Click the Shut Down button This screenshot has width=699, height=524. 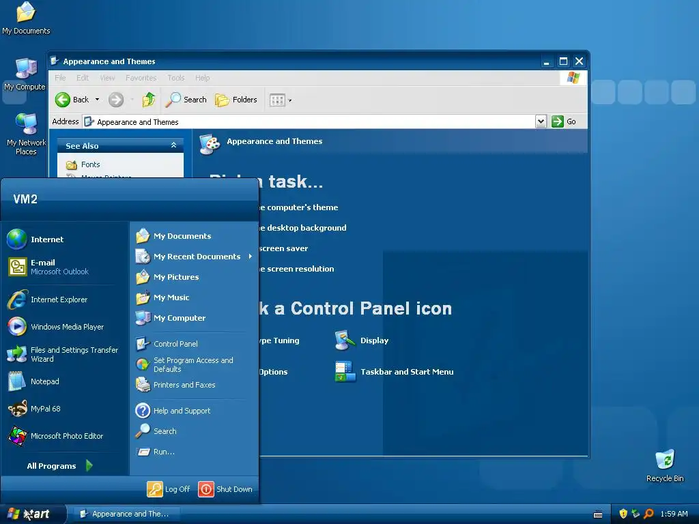225,489
